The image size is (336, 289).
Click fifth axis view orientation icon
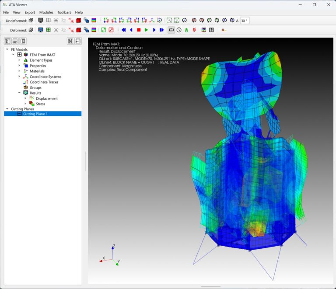click(136, 21)
